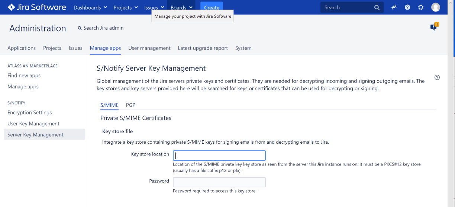Expand the Projects dropdown menu
Image resolution: width=455 pixels, height=207 pixels.
tap(126, 7)
